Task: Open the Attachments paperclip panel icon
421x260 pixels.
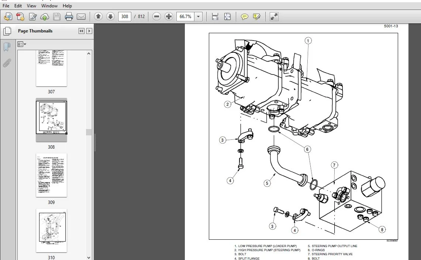Action: pyautogui.click(x=7, y=63)
